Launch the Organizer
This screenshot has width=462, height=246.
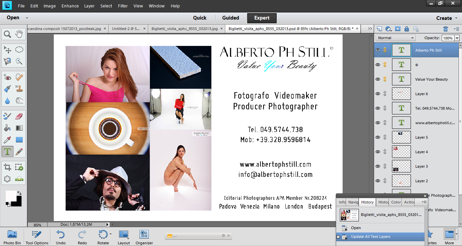pyautogui.click(x=144, y=237)
